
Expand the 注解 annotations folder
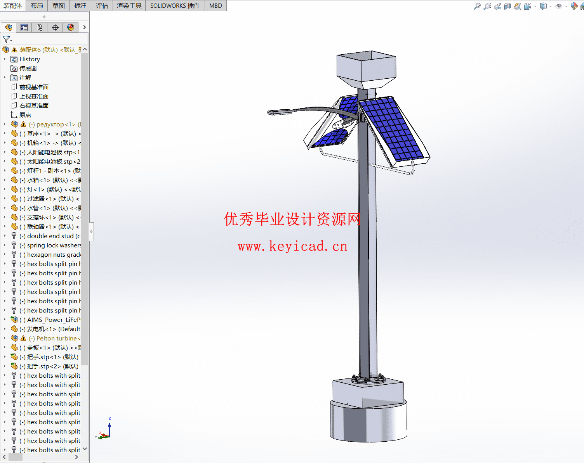pyautogui.click(x=5, y=78)
